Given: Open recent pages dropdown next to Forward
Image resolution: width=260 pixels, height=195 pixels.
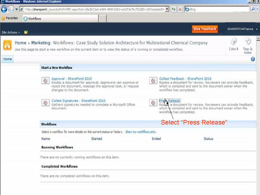Looking at the screenshot, I should (x=17, y=9).
